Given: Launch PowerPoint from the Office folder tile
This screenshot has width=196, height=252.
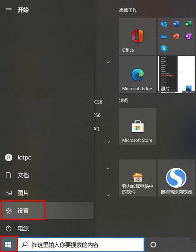Looking at the screenshot, I should coord(176,36).
